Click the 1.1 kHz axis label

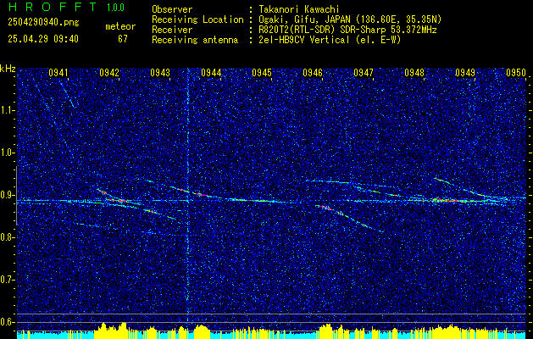[x=7, y=110]
